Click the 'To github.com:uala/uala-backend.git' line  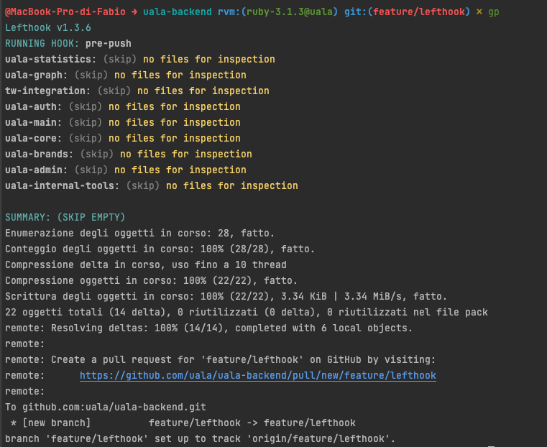tap(106, 407)
